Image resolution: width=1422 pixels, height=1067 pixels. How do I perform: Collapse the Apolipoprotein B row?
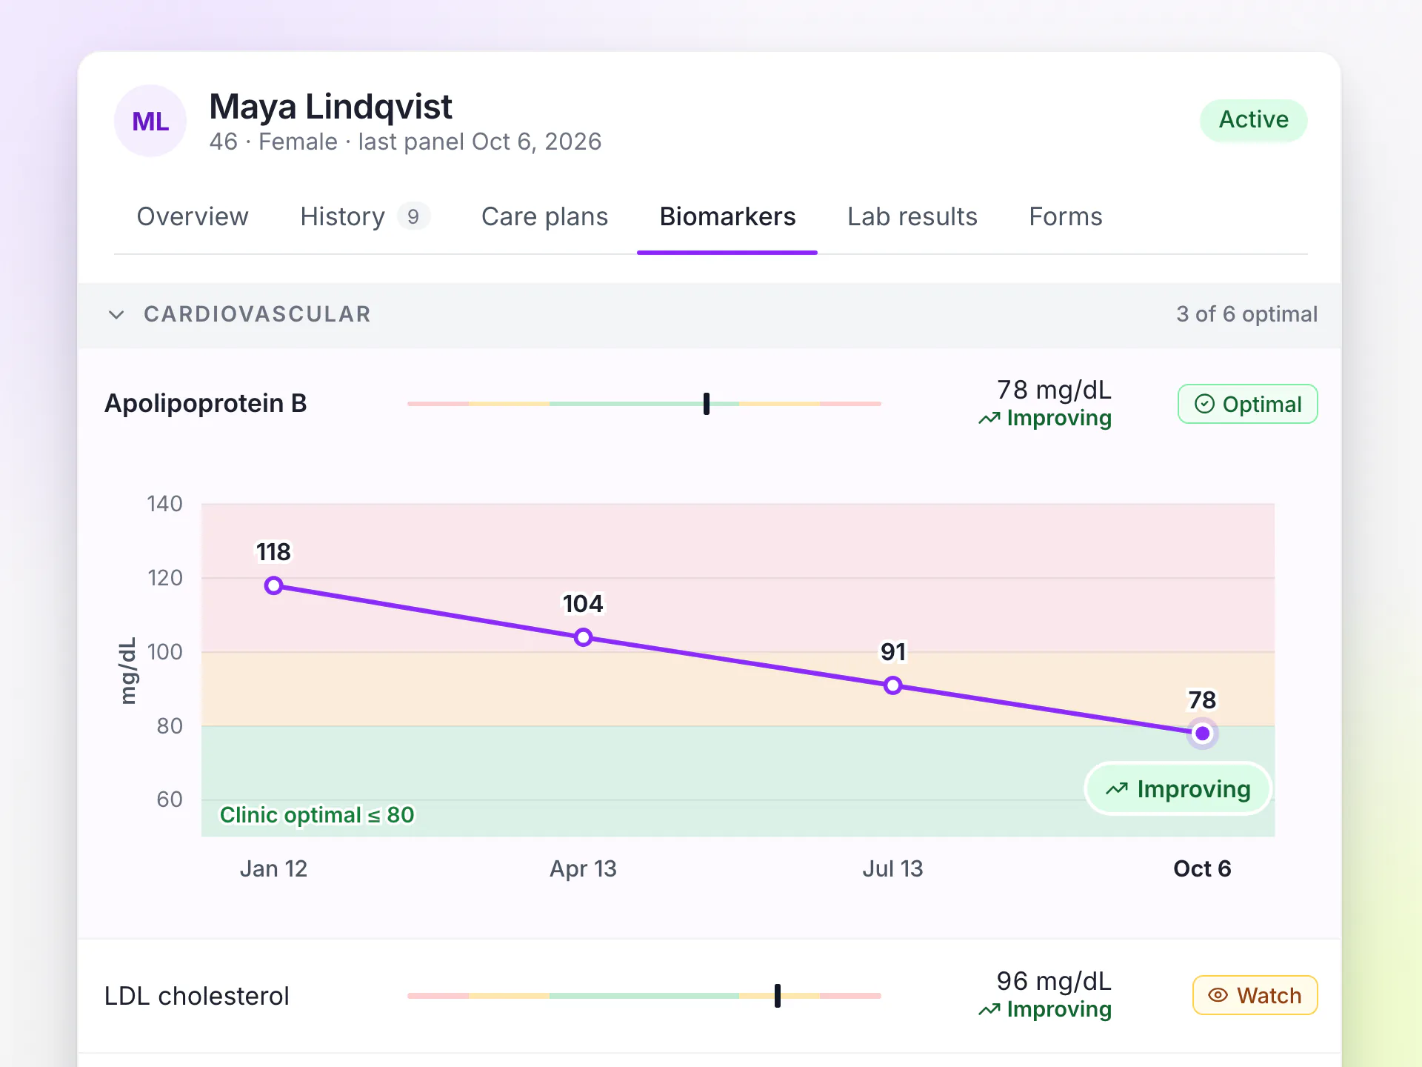tap(710, 404)
